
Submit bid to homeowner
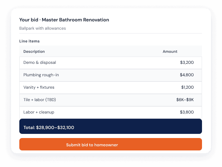111,144
